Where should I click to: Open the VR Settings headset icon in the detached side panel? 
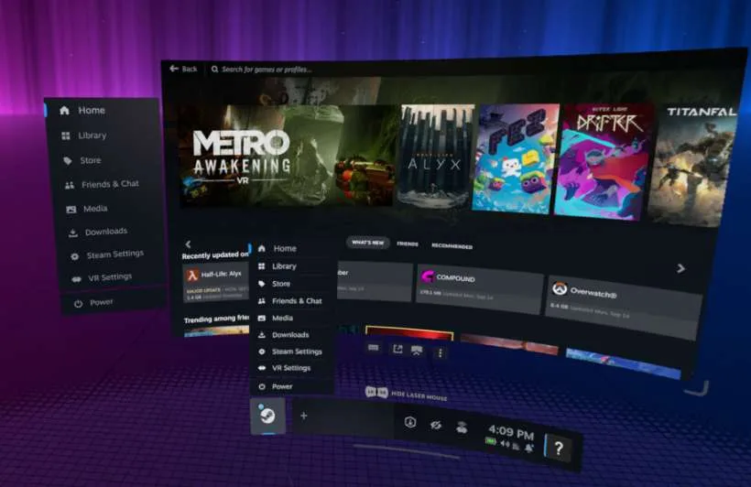tap(77, 279)
